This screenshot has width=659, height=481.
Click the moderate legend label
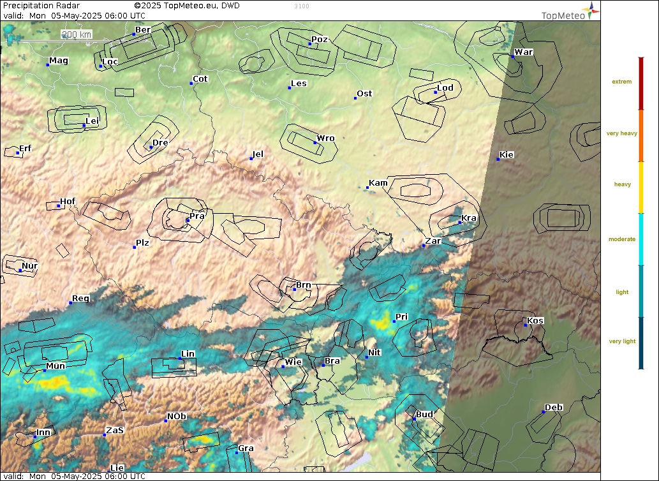[622, 239]
